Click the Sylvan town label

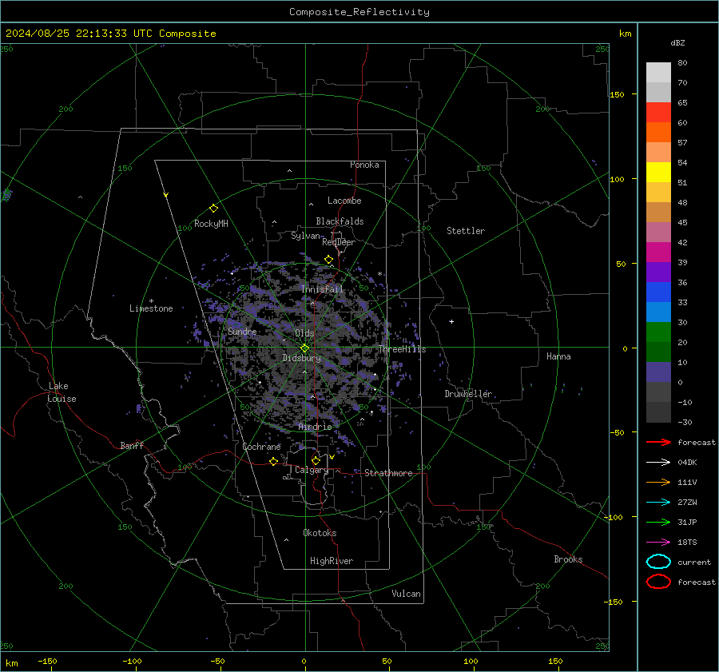click(305, 236)
